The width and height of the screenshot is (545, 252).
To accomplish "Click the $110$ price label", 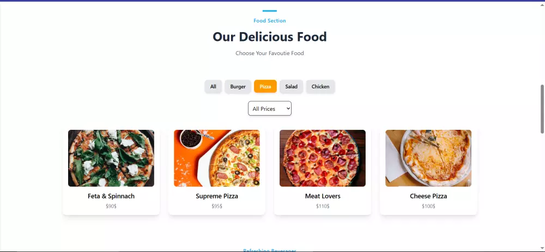I will click(323, 206).
